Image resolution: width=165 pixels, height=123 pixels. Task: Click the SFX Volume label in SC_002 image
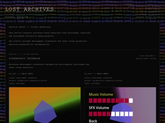click(x=99, y=108)
